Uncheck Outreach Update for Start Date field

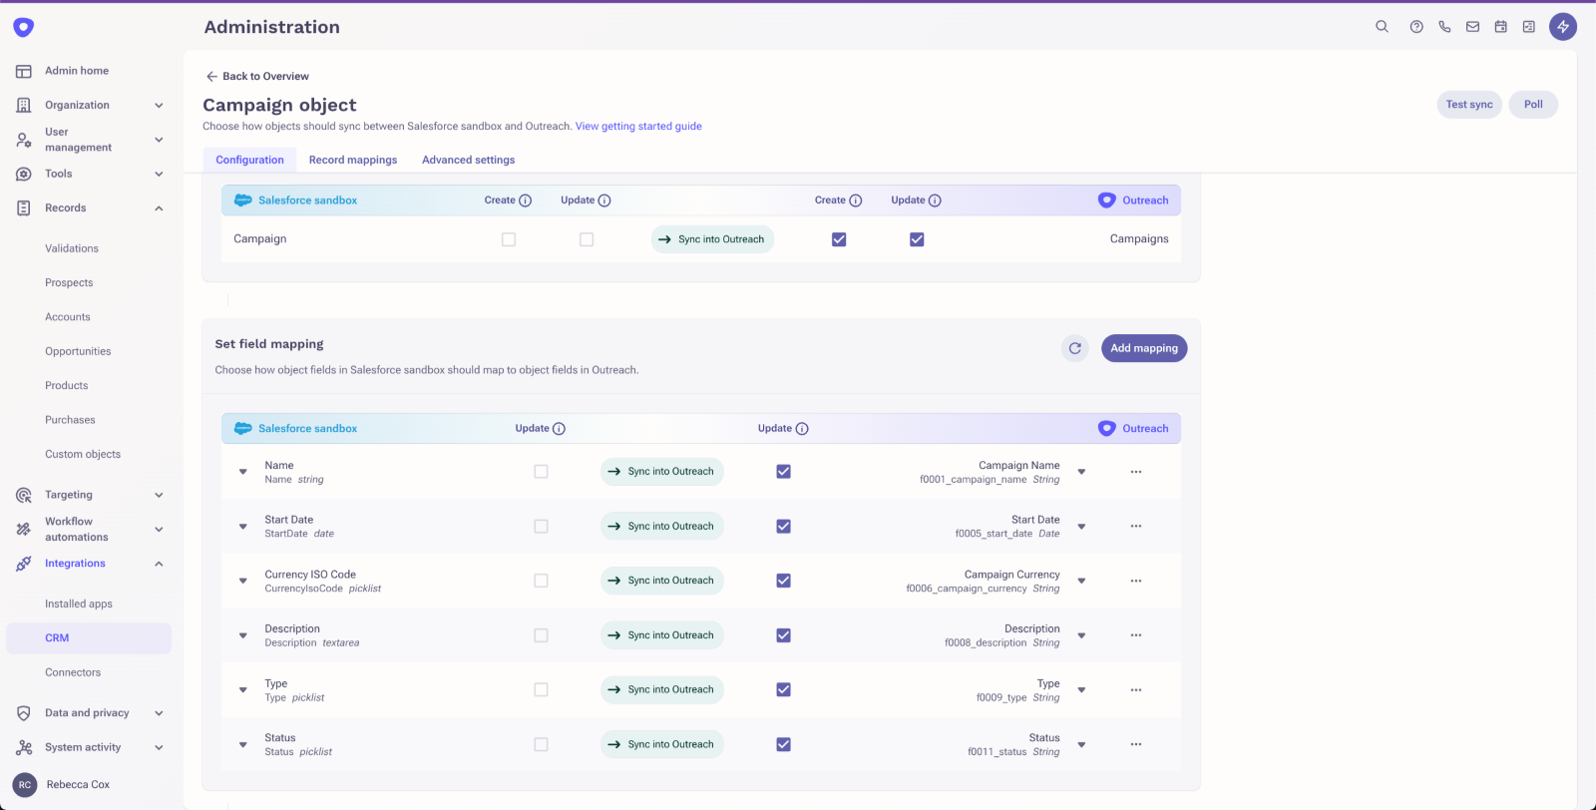[x=784, y=526]
